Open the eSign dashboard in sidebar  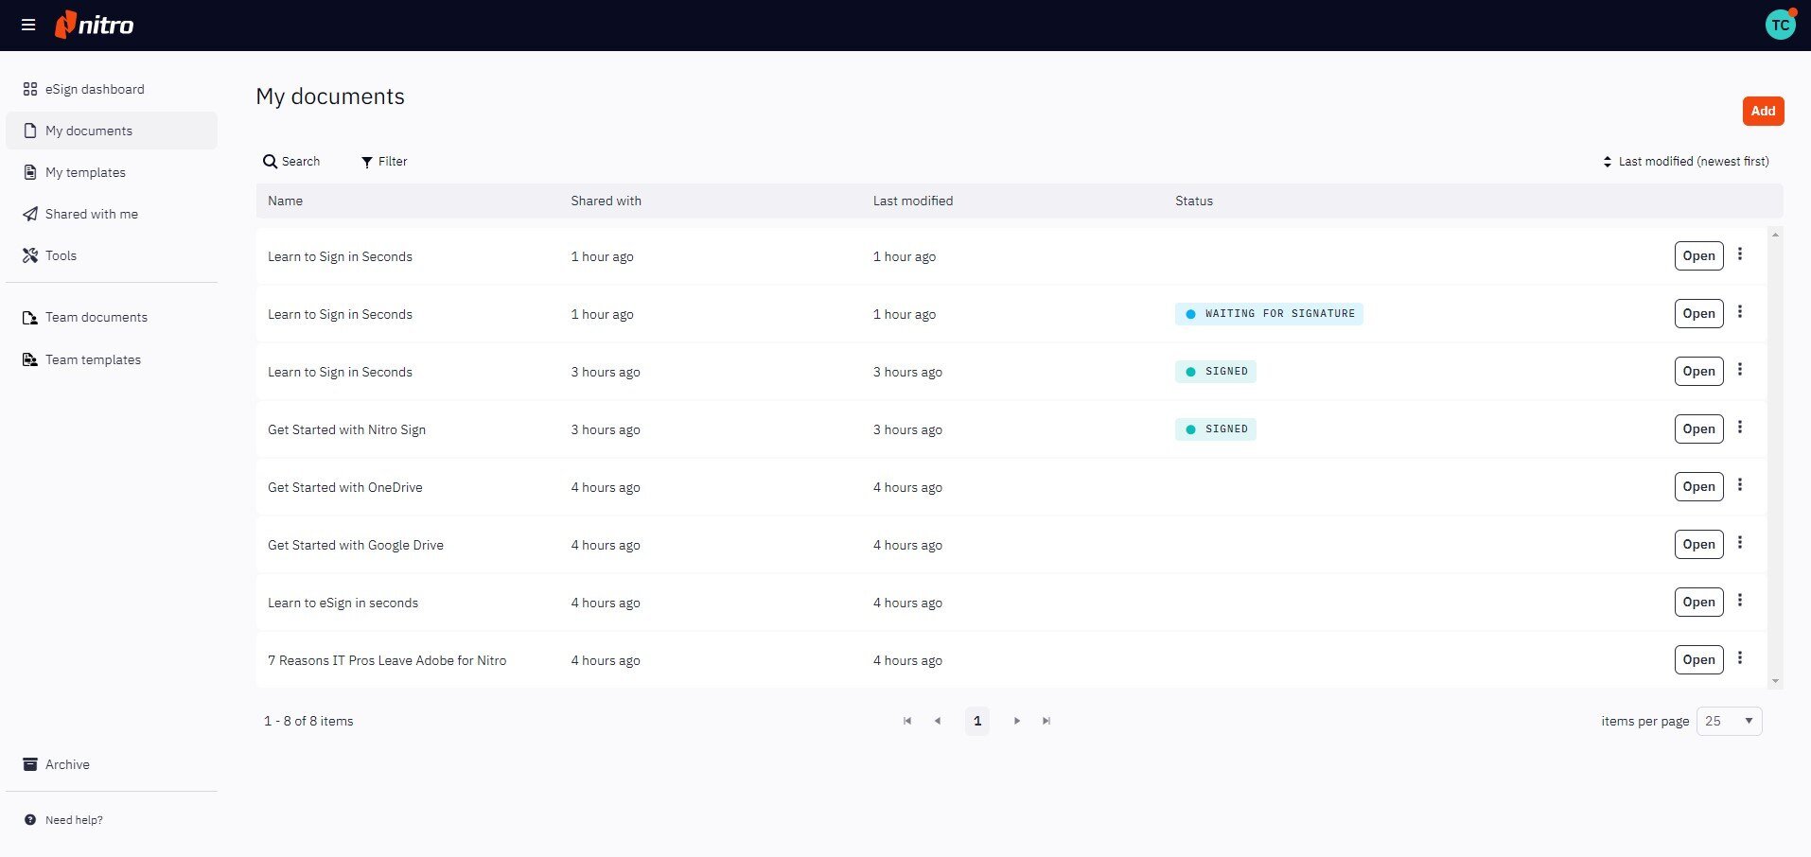(x=95, y=89)
